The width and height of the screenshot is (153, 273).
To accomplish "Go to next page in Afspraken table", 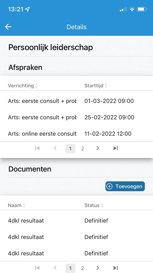I will tap(98, 148).
